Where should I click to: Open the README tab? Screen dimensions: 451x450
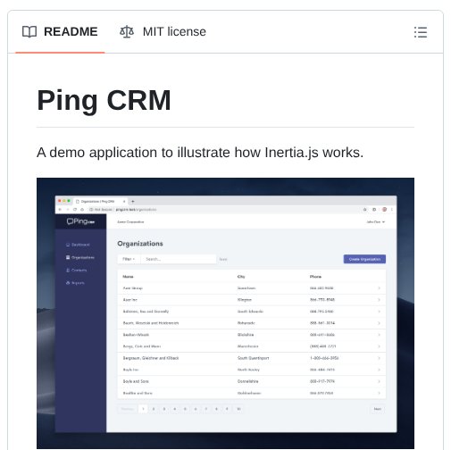pos(60,32)
